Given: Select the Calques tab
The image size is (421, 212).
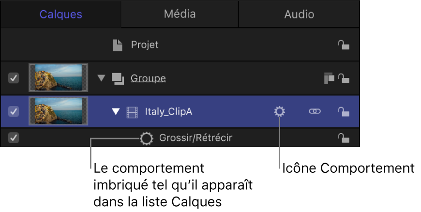Looking at the screenshot, I should click(x=60, y=14).
